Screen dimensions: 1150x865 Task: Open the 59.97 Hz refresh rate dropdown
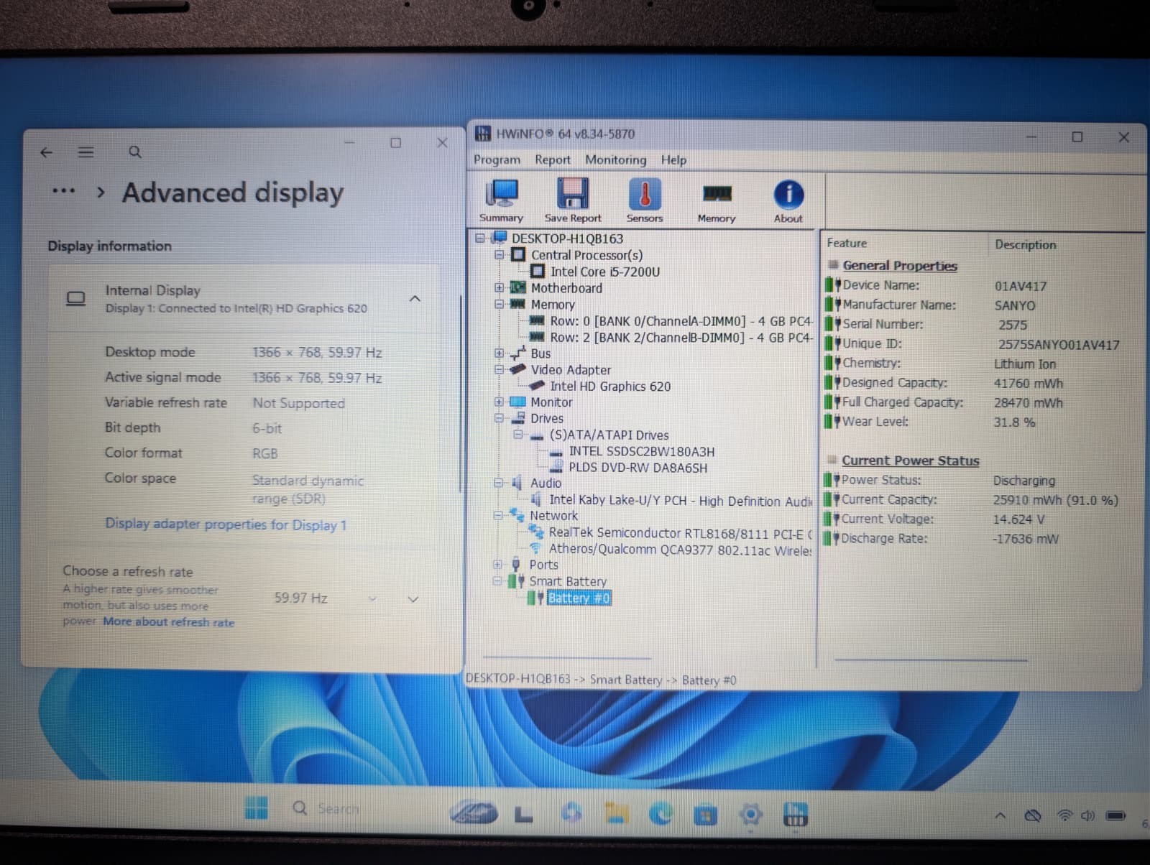[326, 598]
